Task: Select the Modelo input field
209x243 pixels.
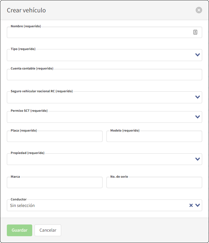Action: [154, 137]
